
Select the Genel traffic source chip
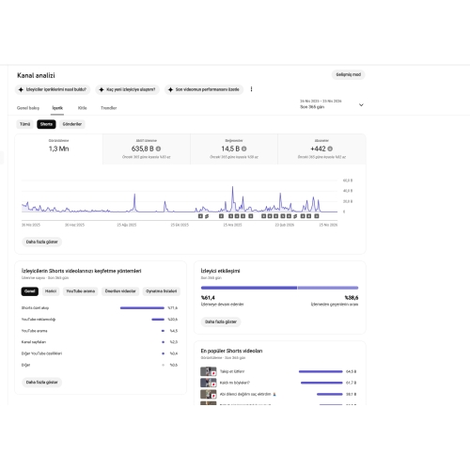point(30,291)
